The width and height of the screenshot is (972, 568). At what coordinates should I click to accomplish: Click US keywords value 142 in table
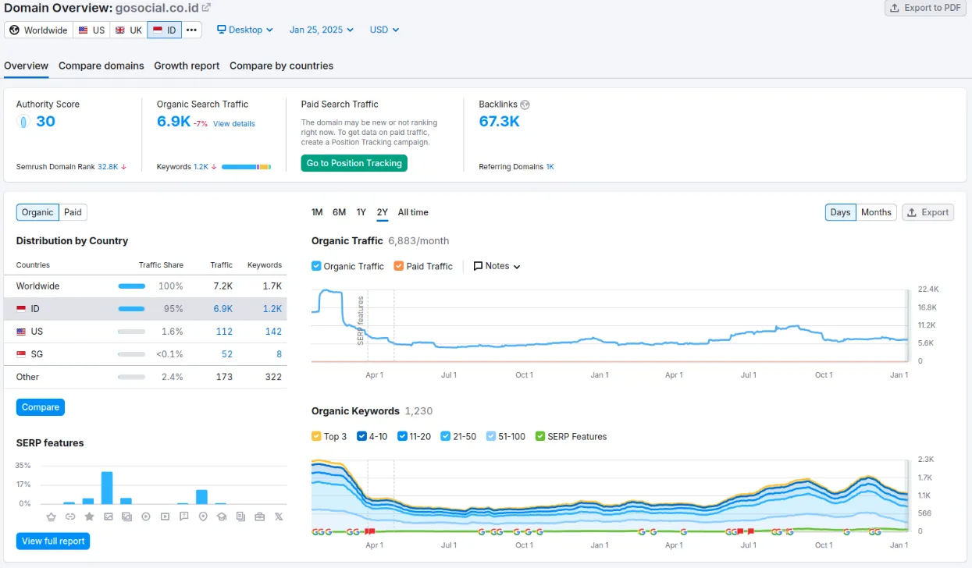(273, 332)
